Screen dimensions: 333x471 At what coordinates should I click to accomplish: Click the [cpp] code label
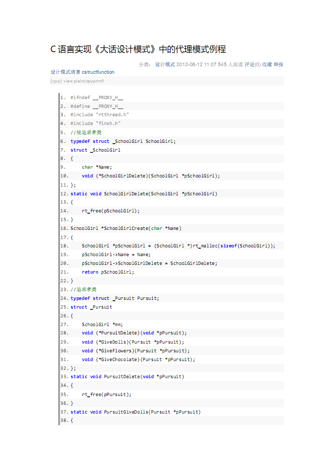(x=56, y=81)
